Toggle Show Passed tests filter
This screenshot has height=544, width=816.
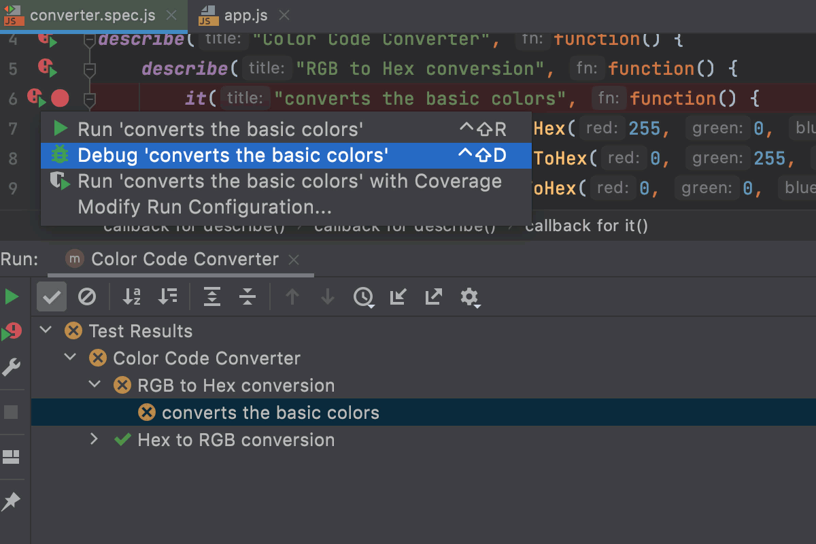click(51, 296)
